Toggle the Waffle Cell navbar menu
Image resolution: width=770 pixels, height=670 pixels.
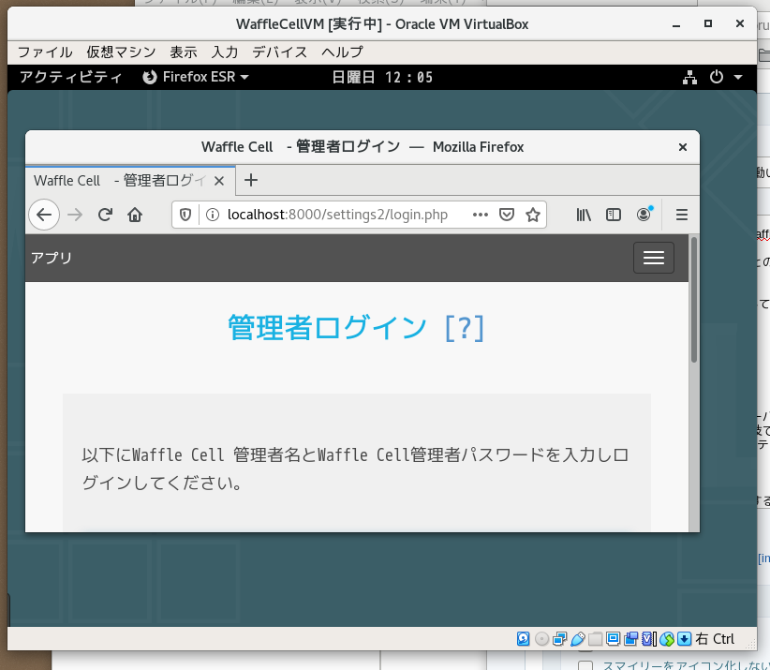pos(654,258)
